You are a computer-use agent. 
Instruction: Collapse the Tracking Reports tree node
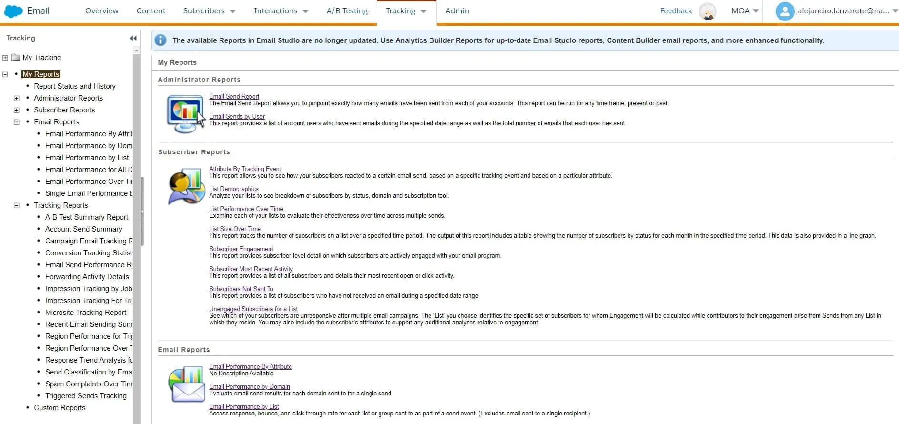click(x=17, y=205)
